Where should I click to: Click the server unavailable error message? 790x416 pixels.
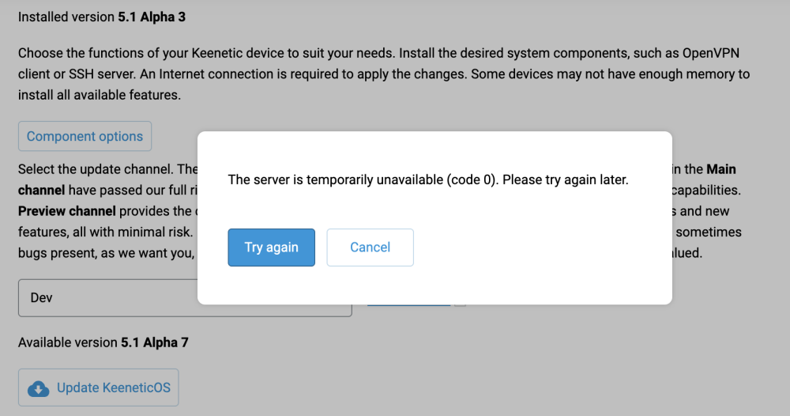coord(427,180)
